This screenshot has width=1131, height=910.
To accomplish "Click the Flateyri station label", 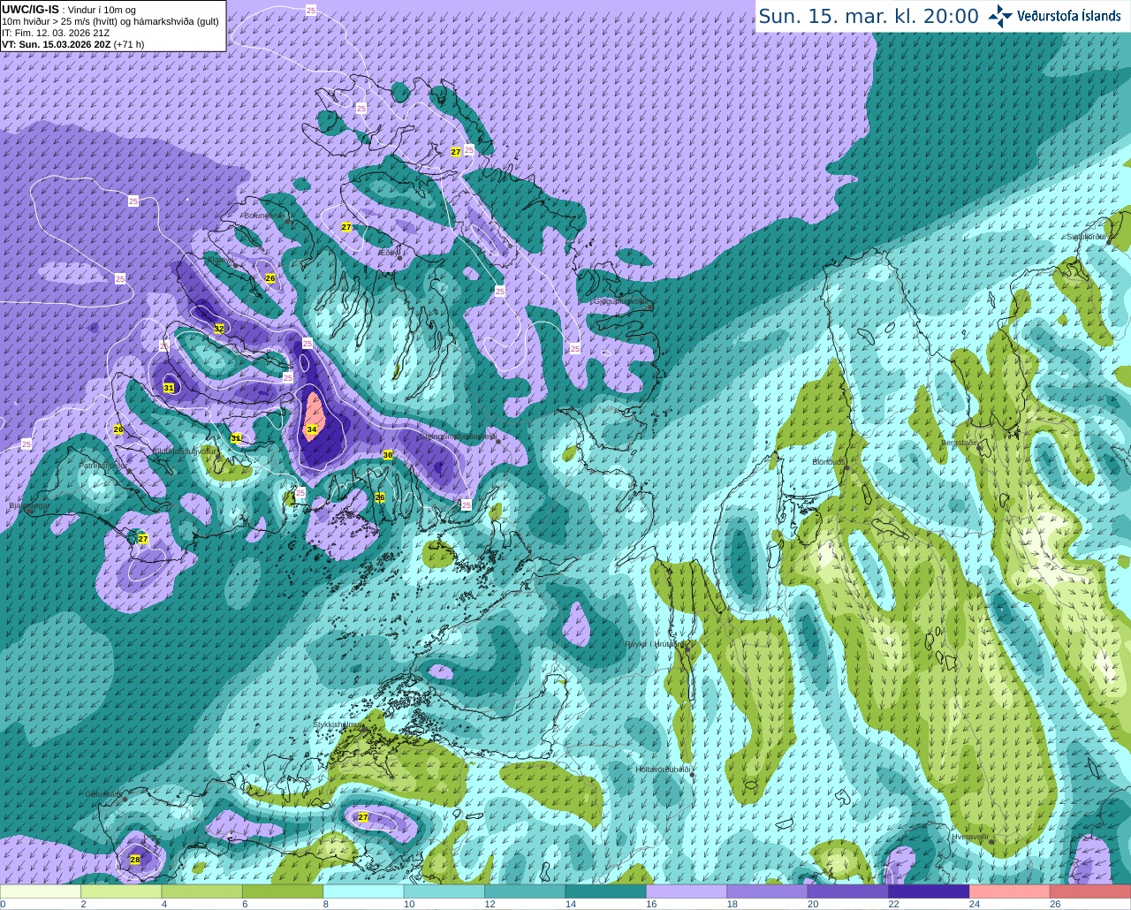I will point(220,260).
